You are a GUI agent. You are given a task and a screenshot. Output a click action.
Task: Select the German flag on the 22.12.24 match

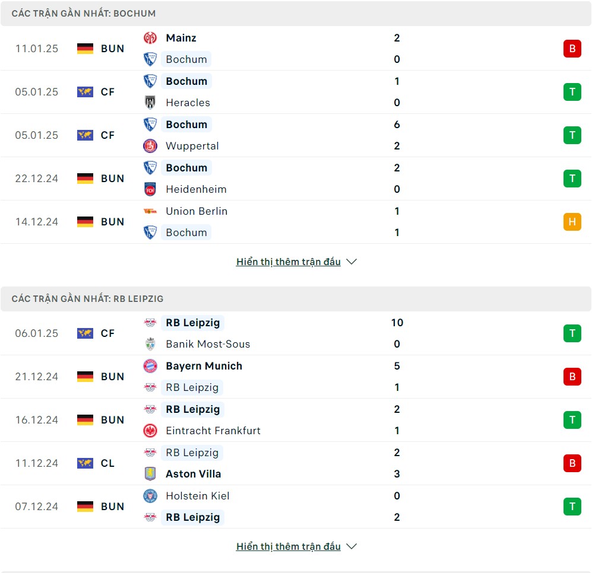click(x=85, y=179)
